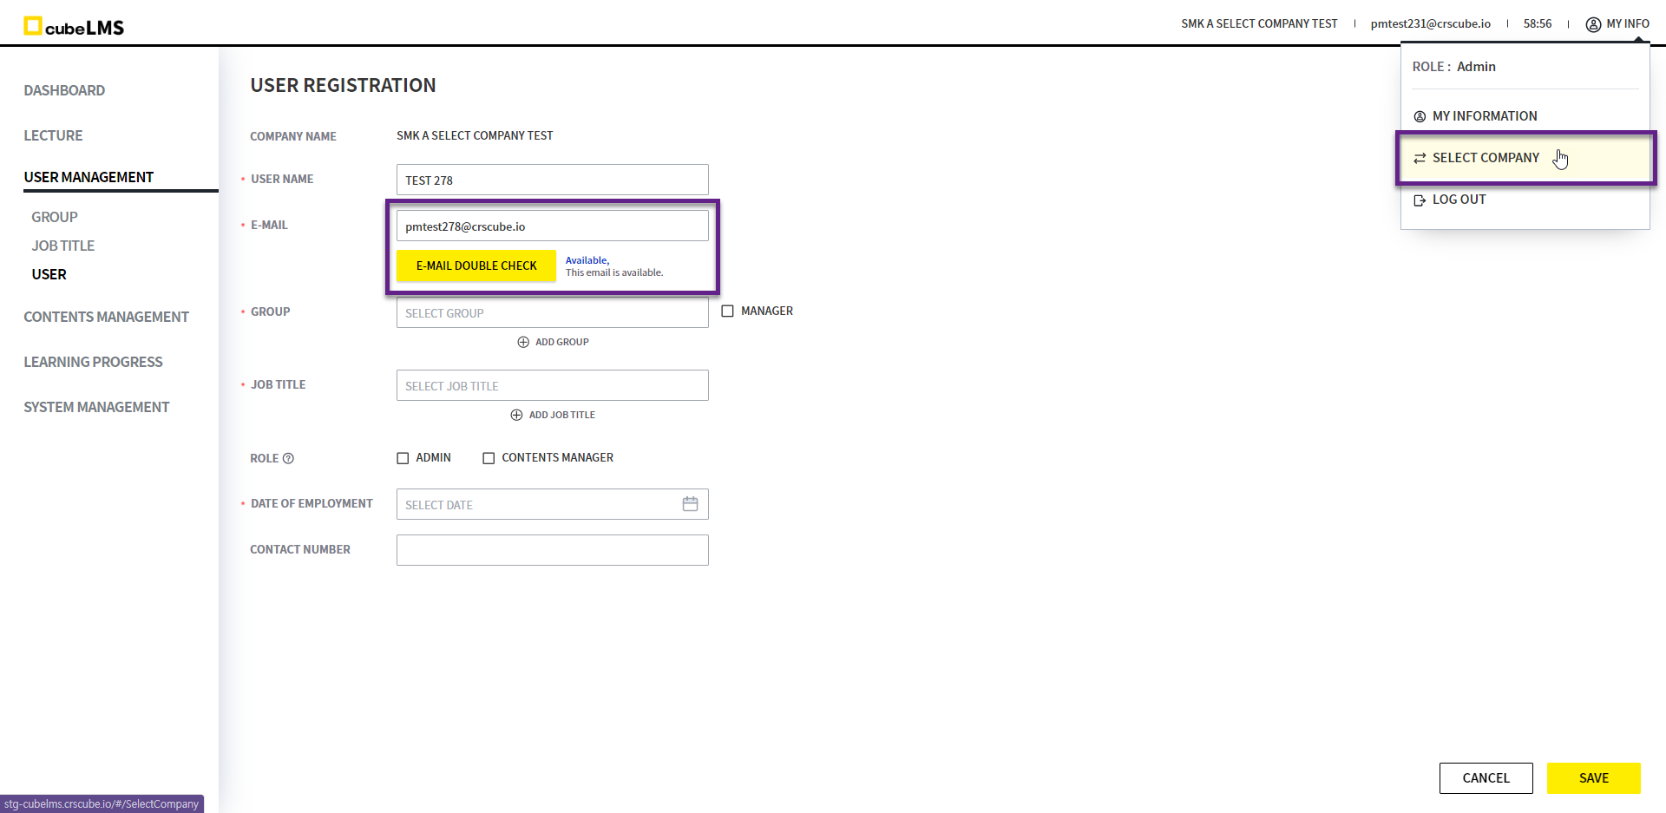Click the cubeLMS logo icon
The height and width of the screenshot is (813, 1666).
pyautogui.click(x=33, y=26)
